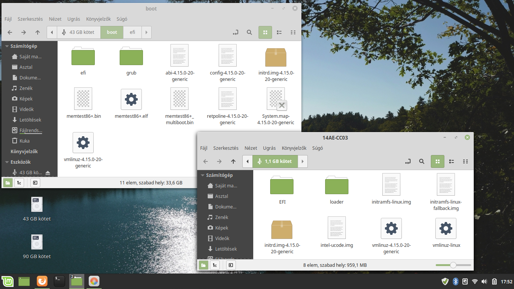Search files in the boot window
The image size is (514, 289).
[x=249, y=32]
